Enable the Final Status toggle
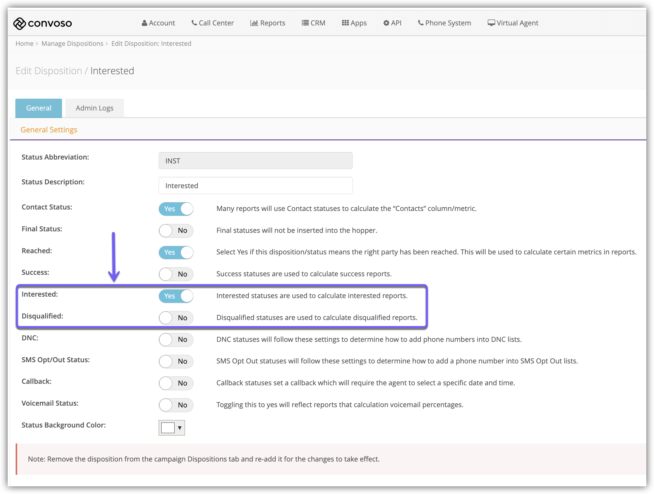 176,231
